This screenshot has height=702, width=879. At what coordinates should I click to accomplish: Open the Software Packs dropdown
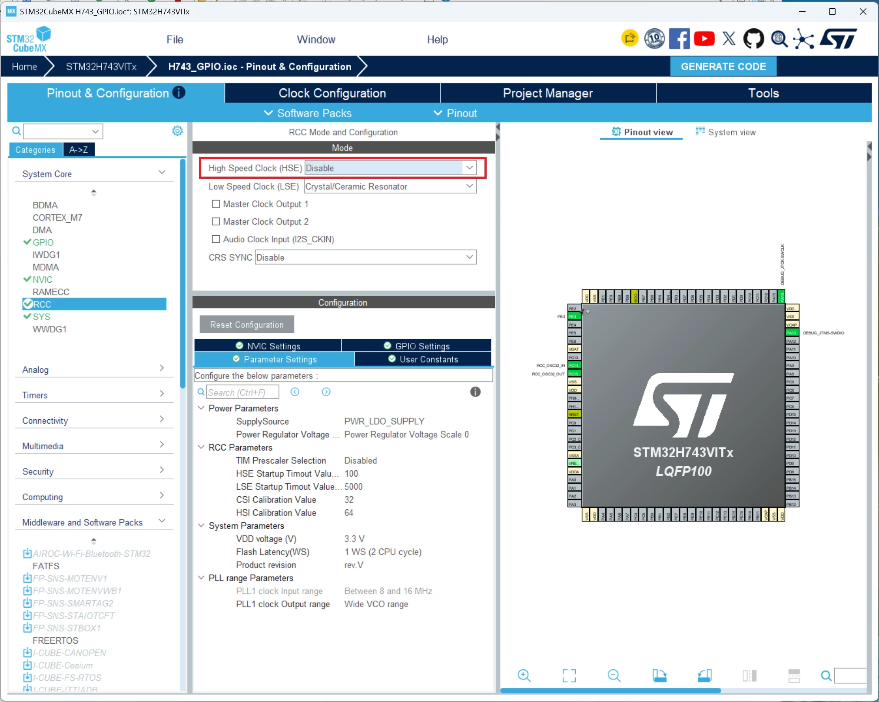(308, 113)
